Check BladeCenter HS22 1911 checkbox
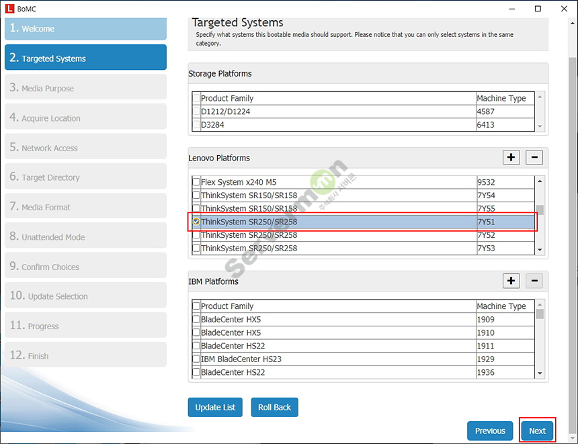This screenshot has height=444, width=578. pyautogui.click(x=196, y=346)
